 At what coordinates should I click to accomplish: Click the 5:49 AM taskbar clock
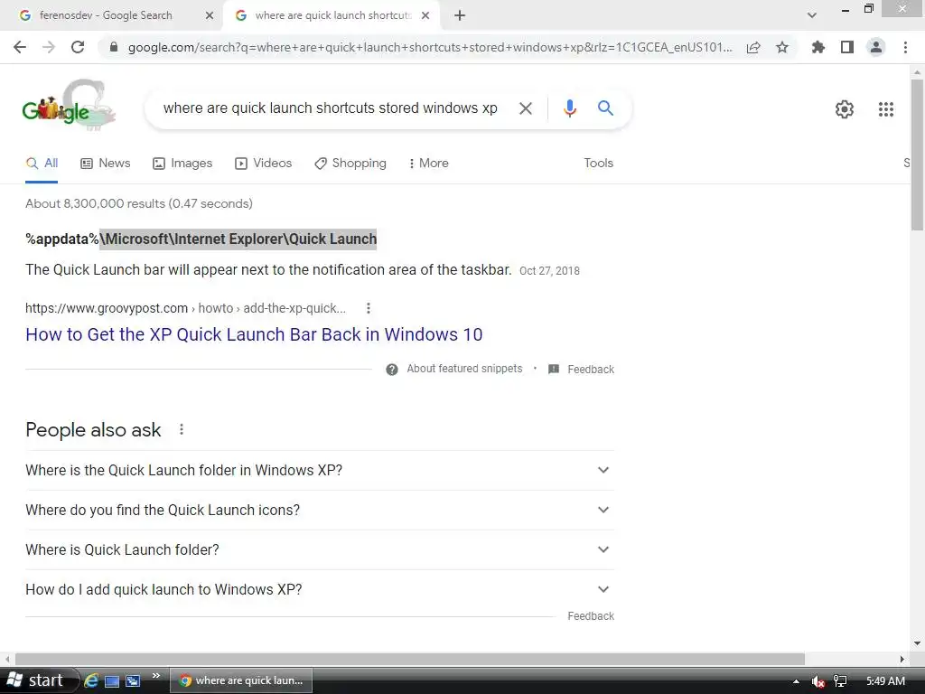point(885,681)
